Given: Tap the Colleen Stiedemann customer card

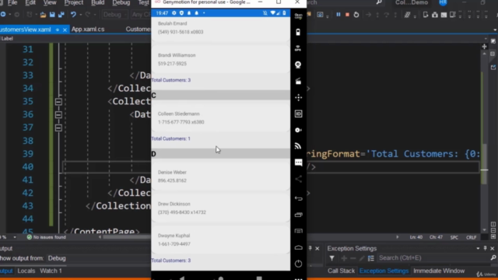Looking at the screenshot, I should click(x=220, y=118).
